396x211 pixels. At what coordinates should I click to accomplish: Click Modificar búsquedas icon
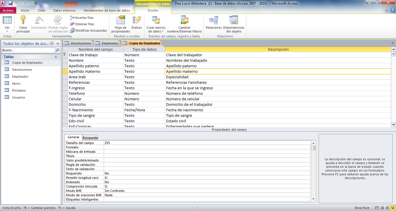73,30
